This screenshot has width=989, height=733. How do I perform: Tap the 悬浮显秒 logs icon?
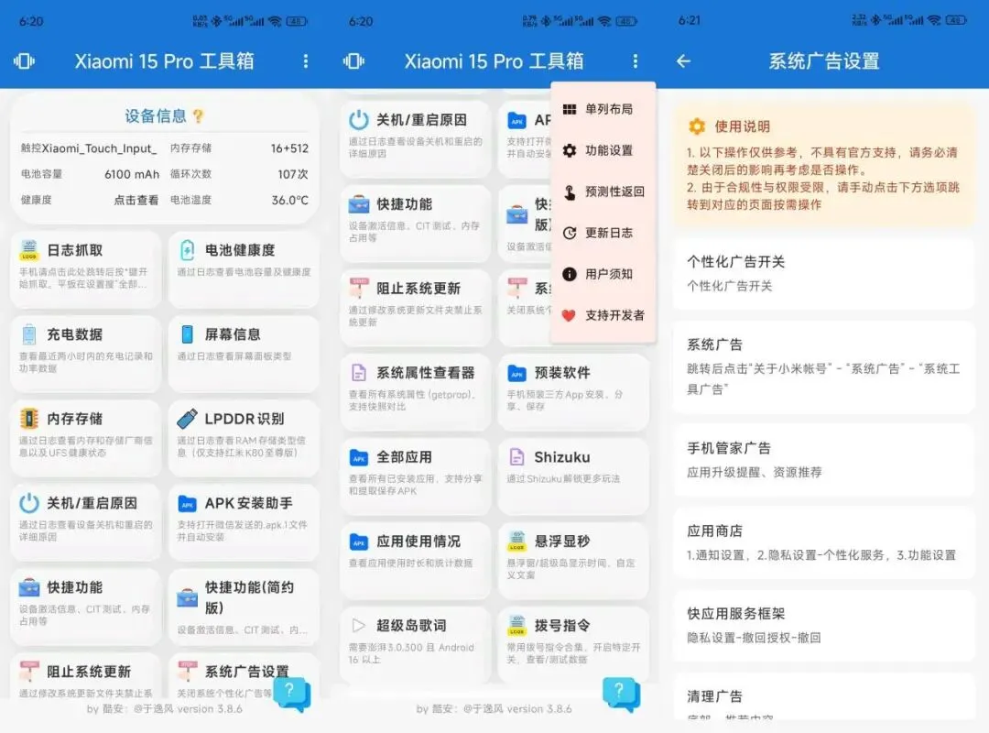click(x=516, y=542)
